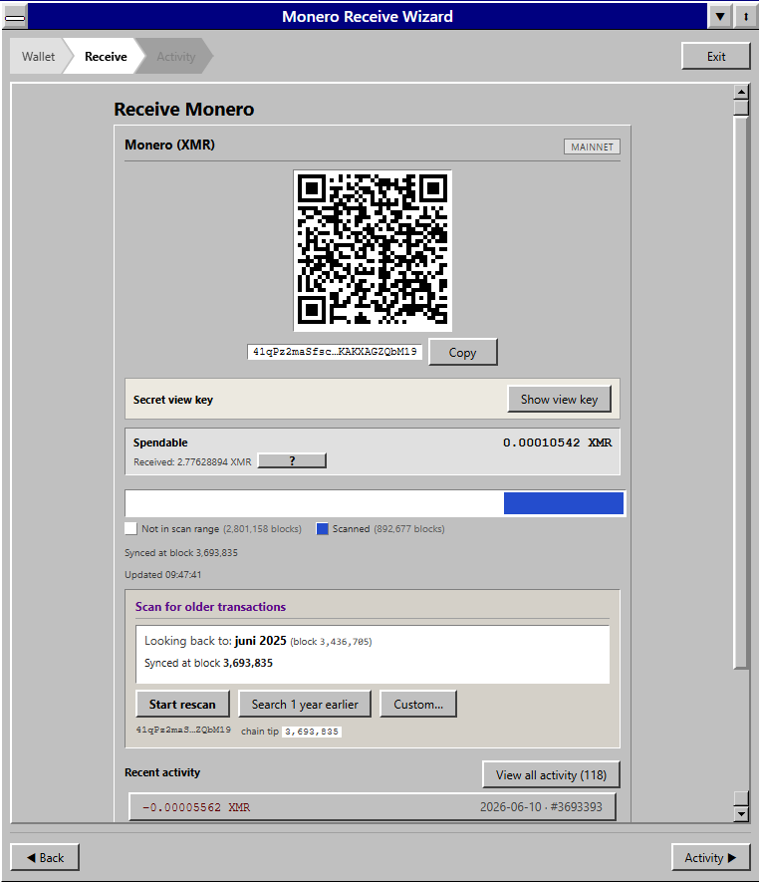Click the Exit button
The height and width of the screenshot is (882, 759).
coord(716,56)
